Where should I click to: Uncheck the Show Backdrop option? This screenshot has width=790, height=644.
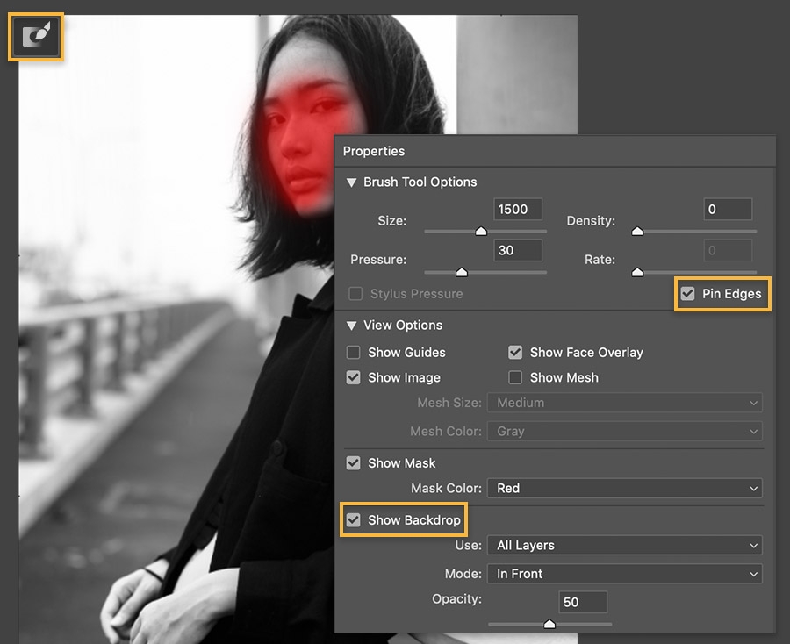tap(353, 519)
